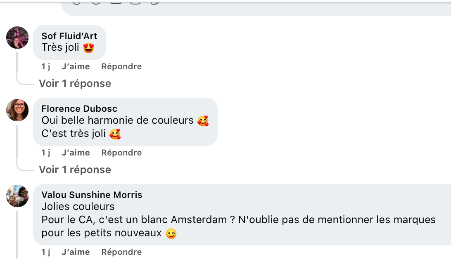
Task: Open the "1 j" timestamp on Sof's comment
Action: [46, 66]
